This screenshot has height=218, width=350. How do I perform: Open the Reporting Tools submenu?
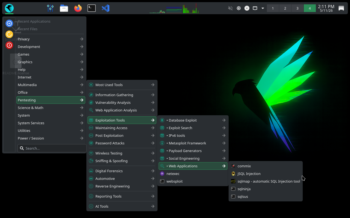point(122,196)
